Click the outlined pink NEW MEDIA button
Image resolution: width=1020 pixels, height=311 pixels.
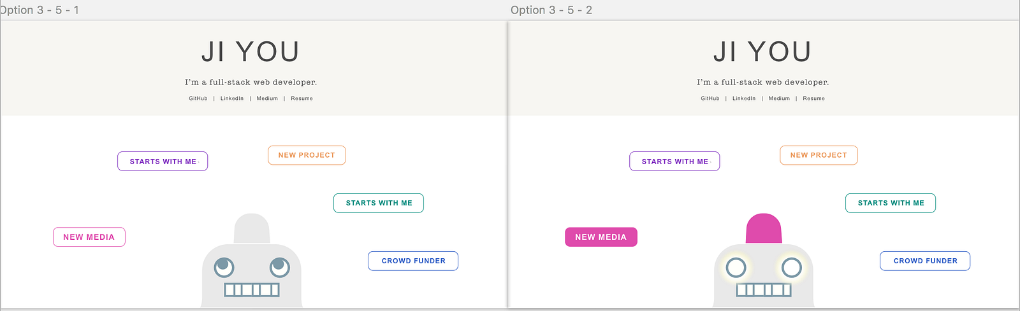click(89, 237)
